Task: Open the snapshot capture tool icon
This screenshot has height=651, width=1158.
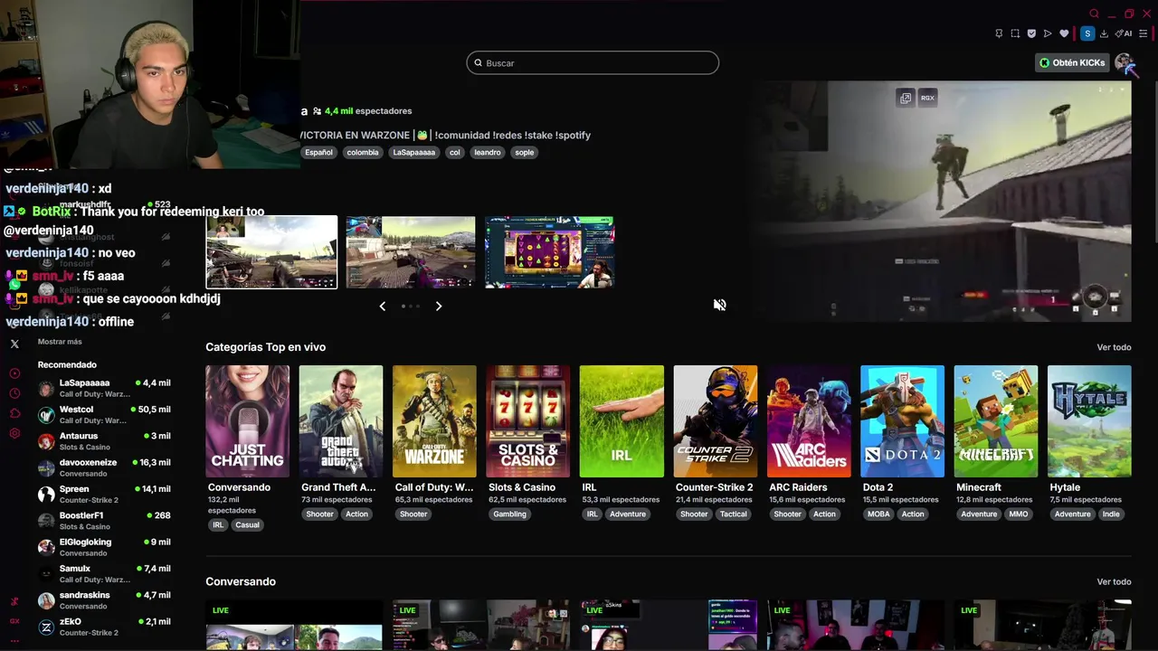Action: (1015, 33)
